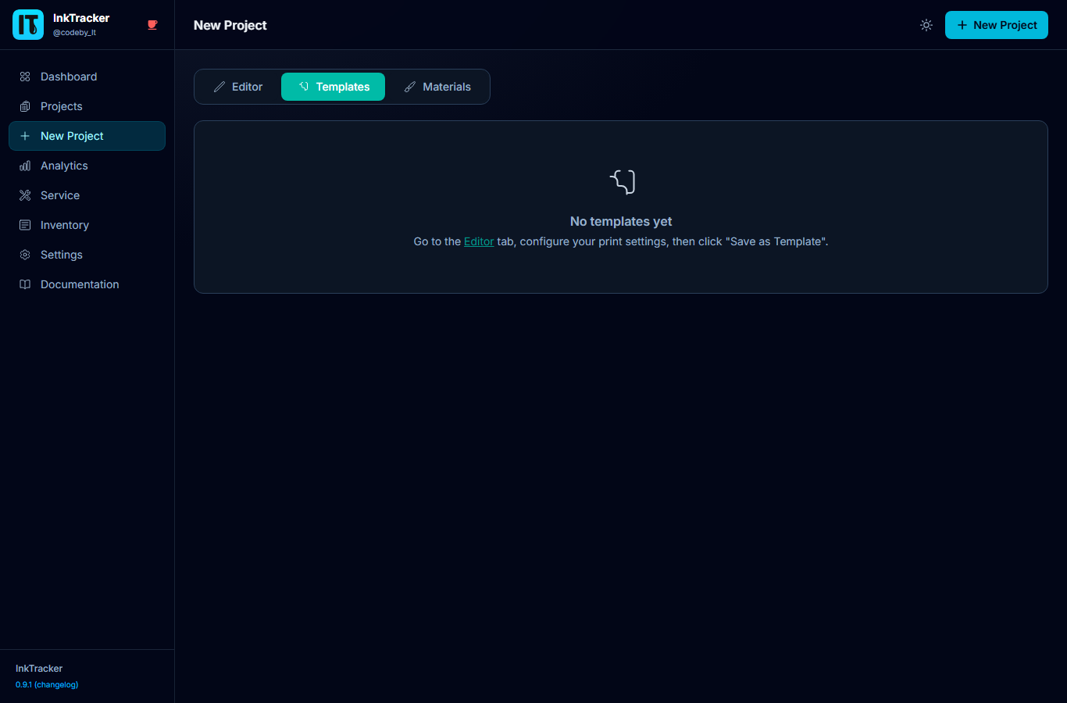Toggle light theme with the sun icon
Viewport: 1067px width, 703px height.
pos(926,25)
